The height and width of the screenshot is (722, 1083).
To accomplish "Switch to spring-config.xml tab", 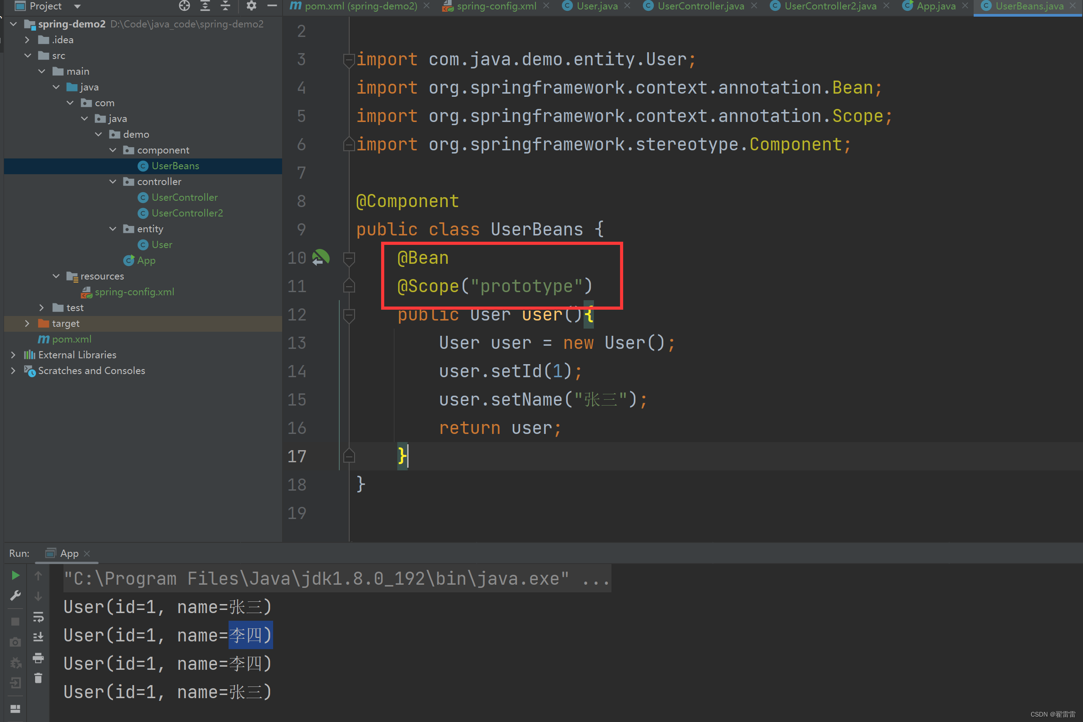I will coord(496,6).
